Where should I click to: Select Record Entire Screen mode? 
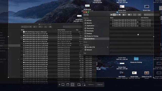[x=79, y=85]
